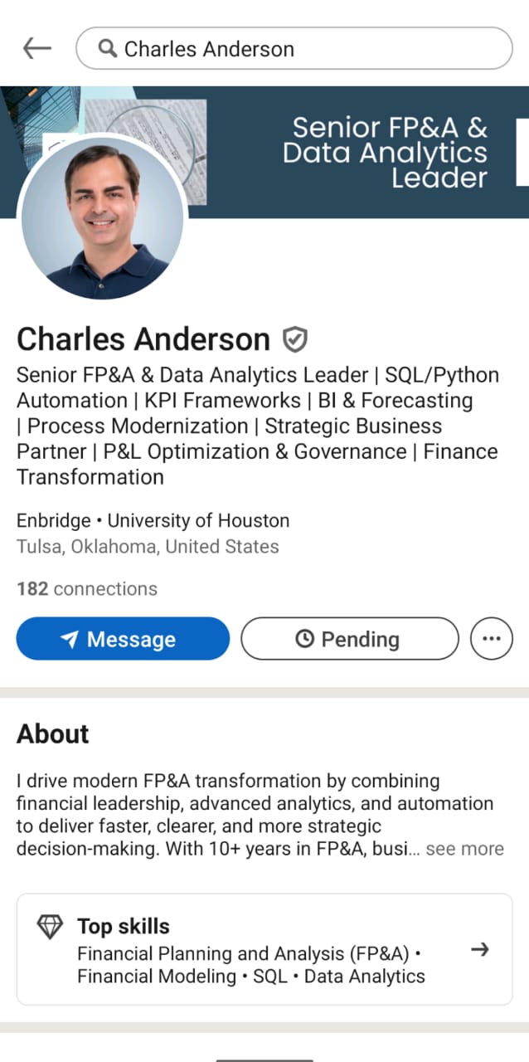
Task: Click the Enbridge • University of Houston line
Action: [x=153, y=521]
